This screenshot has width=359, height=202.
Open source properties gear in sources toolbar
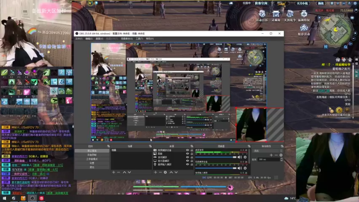[165, 172]
